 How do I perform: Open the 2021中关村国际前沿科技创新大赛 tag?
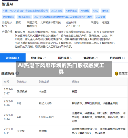(x=63, y=17)
